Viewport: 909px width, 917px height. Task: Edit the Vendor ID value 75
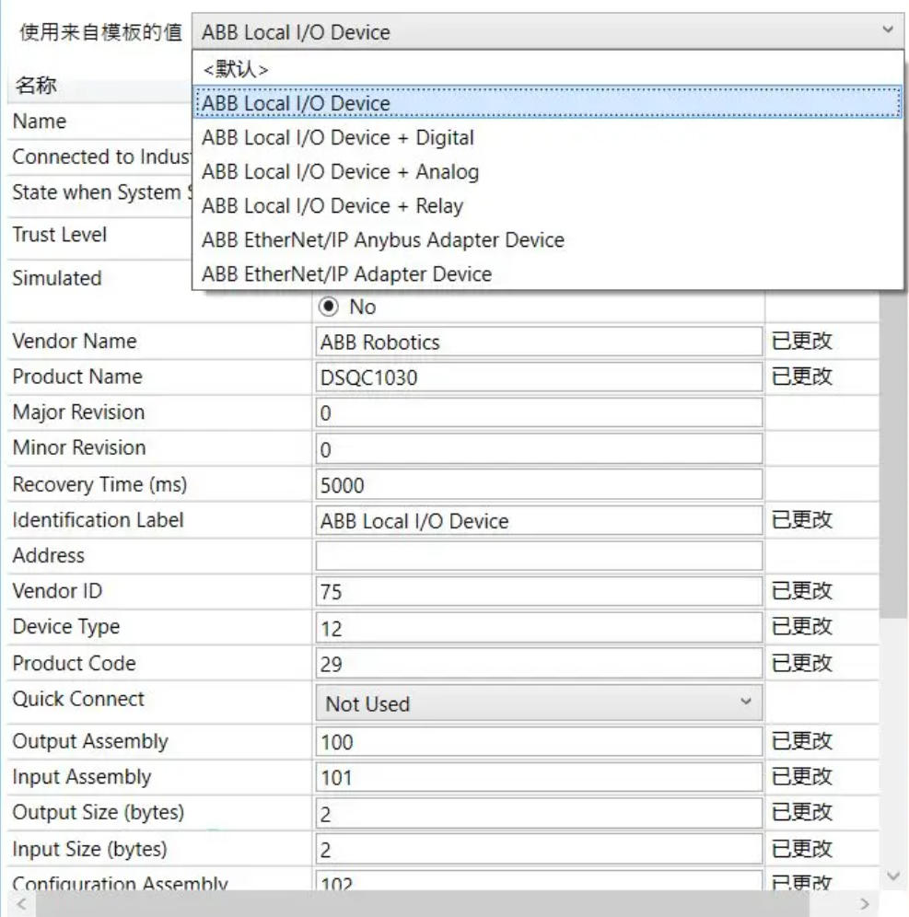coord(538,592)
